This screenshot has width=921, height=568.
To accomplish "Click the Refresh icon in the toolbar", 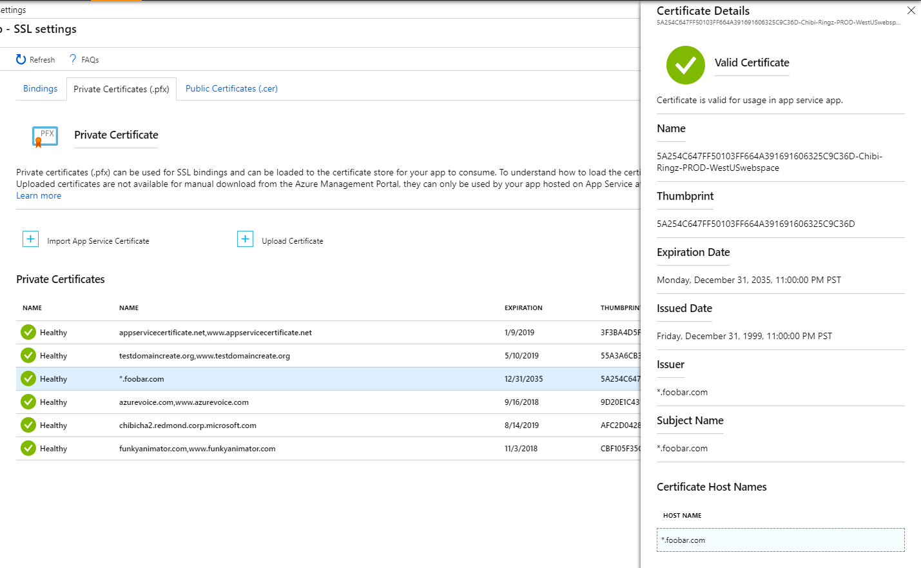I will pos(21,59).
